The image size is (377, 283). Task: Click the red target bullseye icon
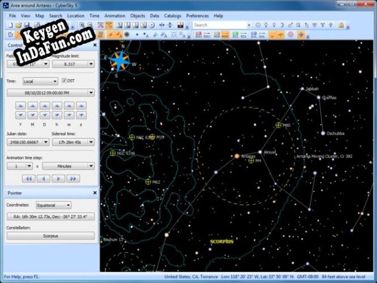(291, 35)
